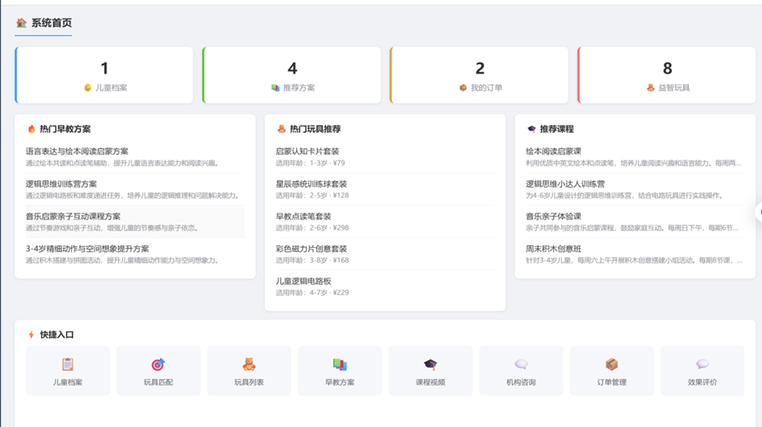762x427 pixels.
Task: Click the target icon for 玩具匹配 shortcut
Action: point(158,364)
